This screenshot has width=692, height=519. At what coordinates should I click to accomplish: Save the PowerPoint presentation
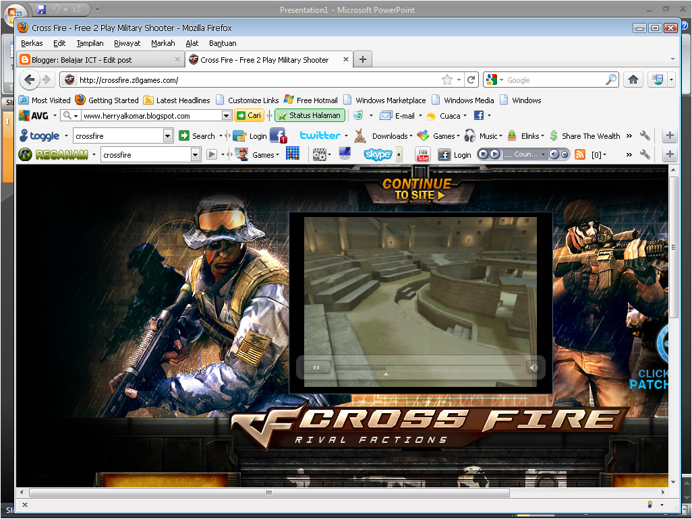tap(41, 9)
